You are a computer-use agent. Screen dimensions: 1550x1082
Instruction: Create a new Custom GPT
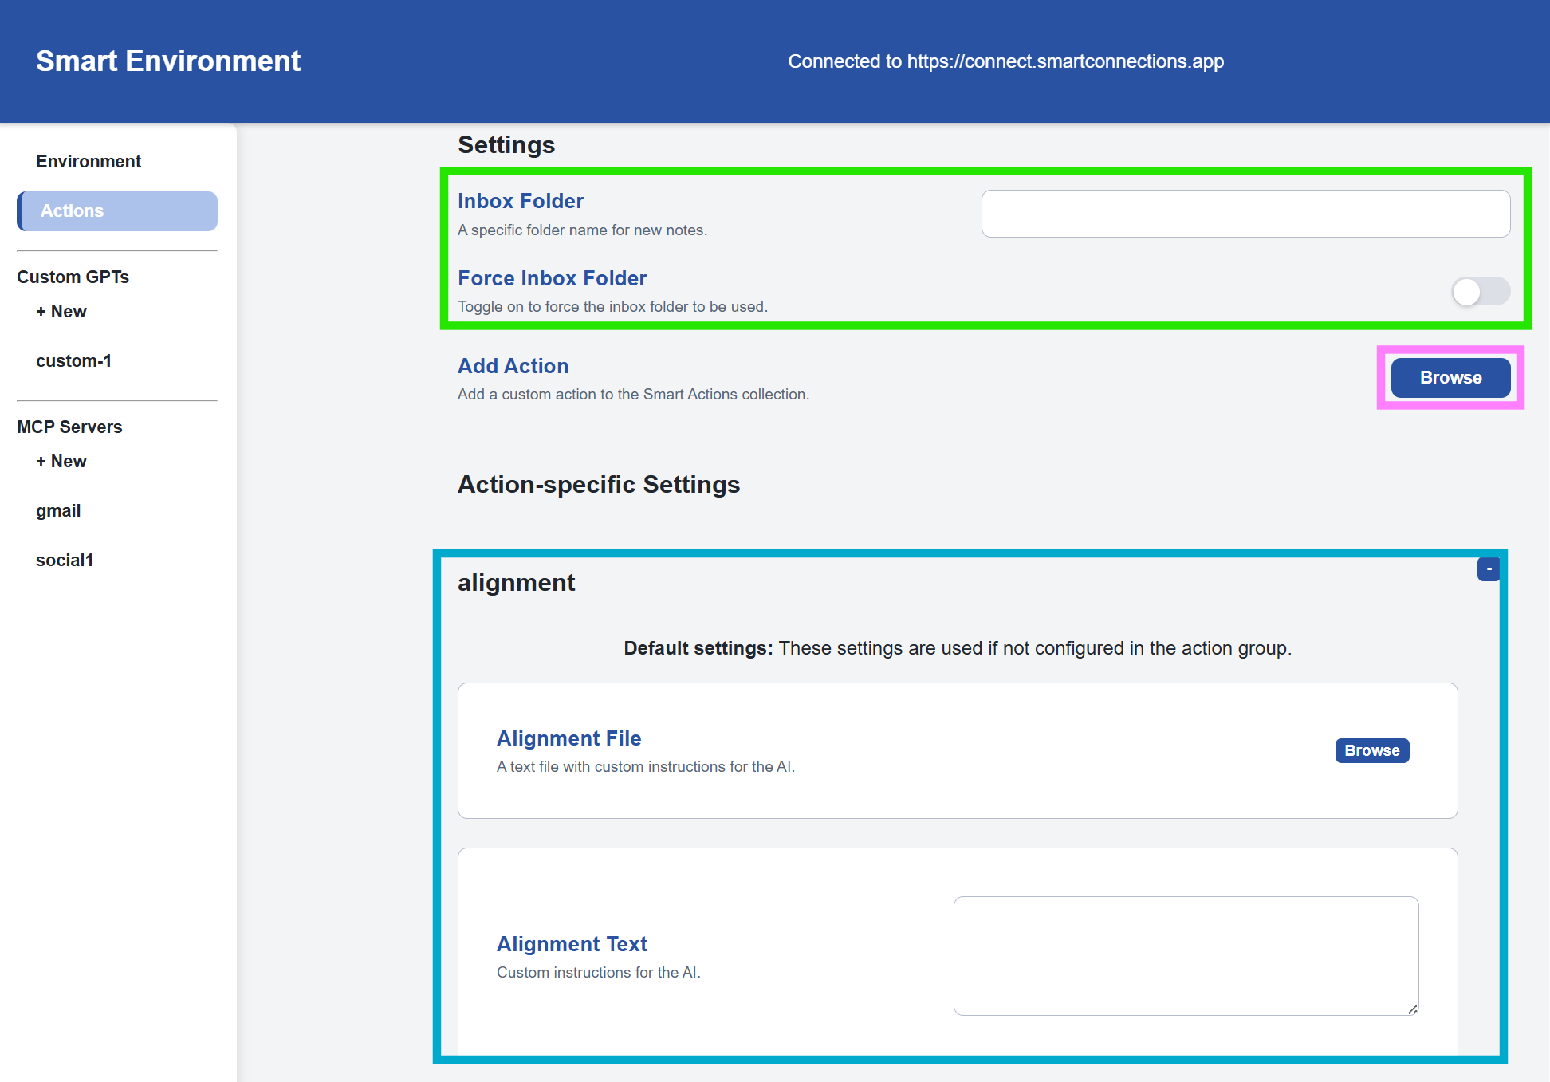(61, 311)
